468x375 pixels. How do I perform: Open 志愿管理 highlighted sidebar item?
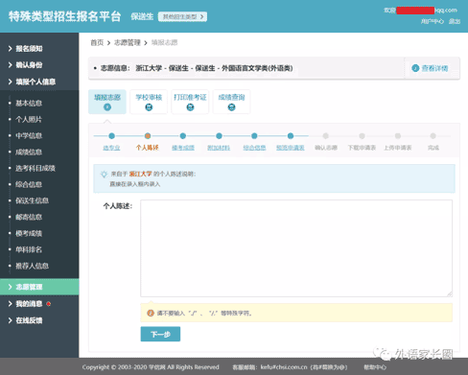(x=39, y=287)
